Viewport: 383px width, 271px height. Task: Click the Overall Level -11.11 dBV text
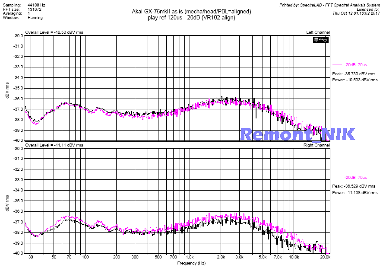tap(54, 145)
